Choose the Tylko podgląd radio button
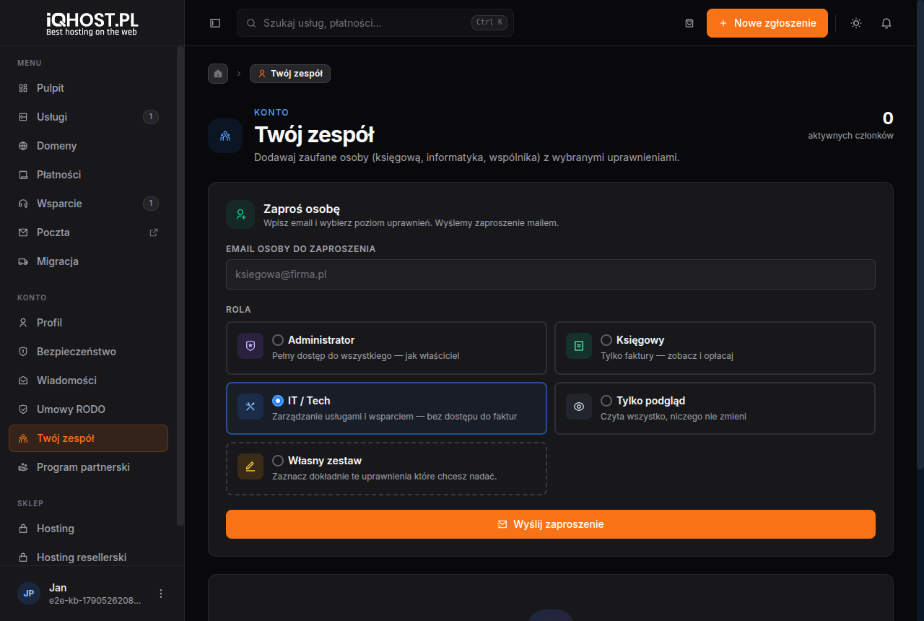Viewport: 924px width, 621px height. tap(606, 401)
